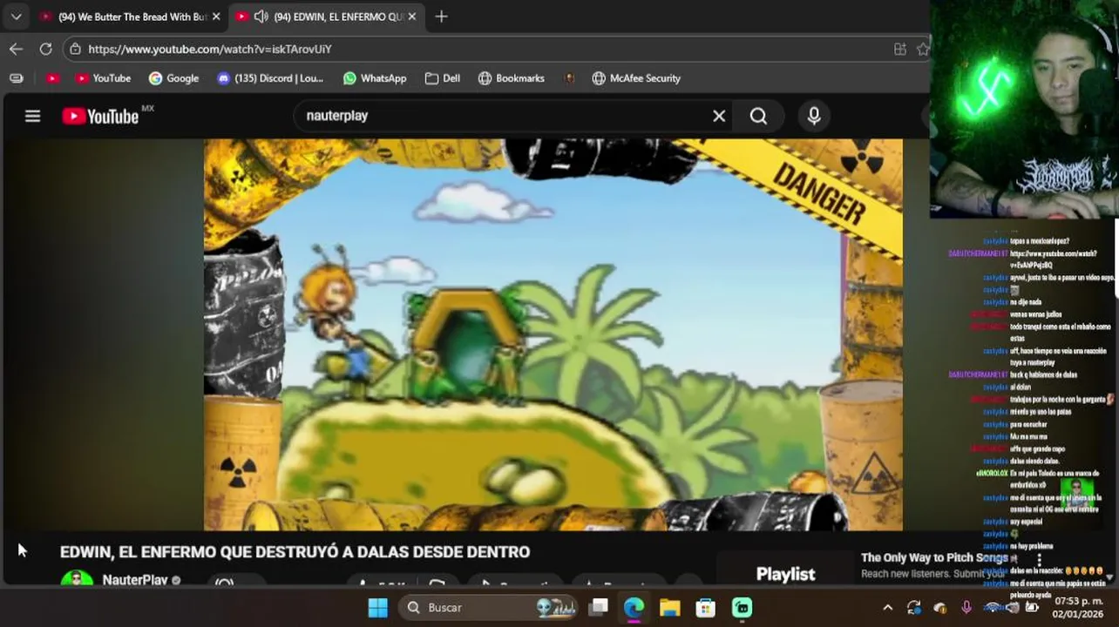Open The Only Way to Pitch Songs ad
The height and width of the screenshot is (627, 1119).
(934, 557)
